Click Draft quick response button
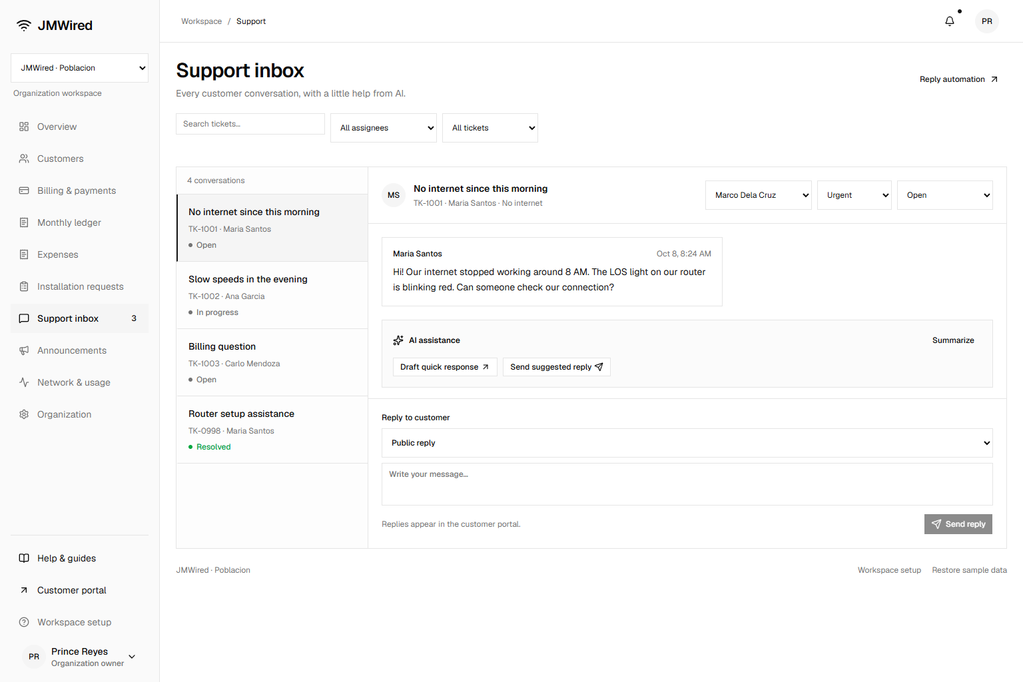 pyautogui.click(x=445, y=367)
